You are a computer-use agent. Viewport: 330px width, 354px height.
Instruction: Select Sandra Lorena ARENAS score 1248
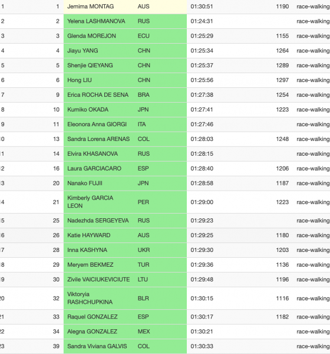tap(282, 139)
